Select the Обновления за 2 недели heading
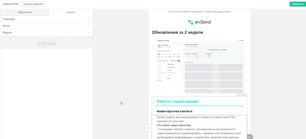 click(x=177, y=32)
